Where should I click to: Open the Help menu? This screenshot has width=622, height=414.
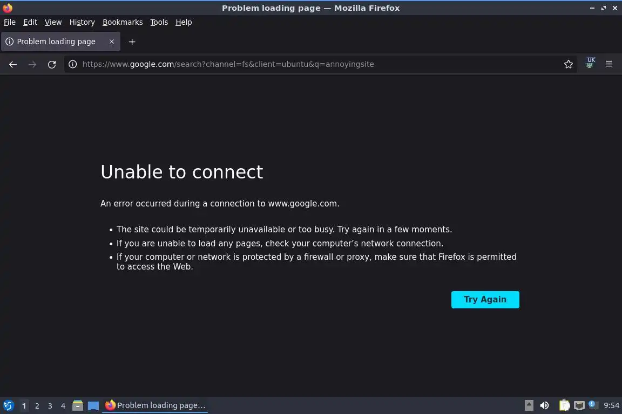[184, 22]
